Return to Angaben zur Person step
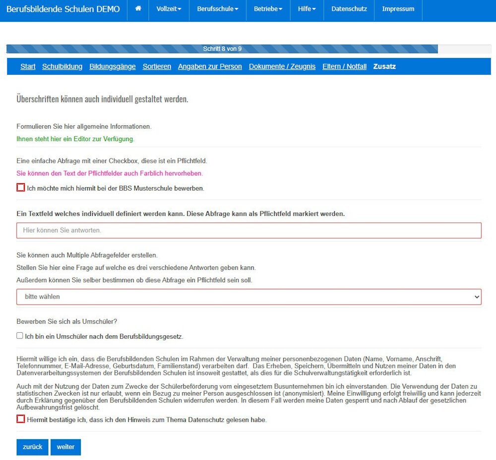 pos(210,66)
